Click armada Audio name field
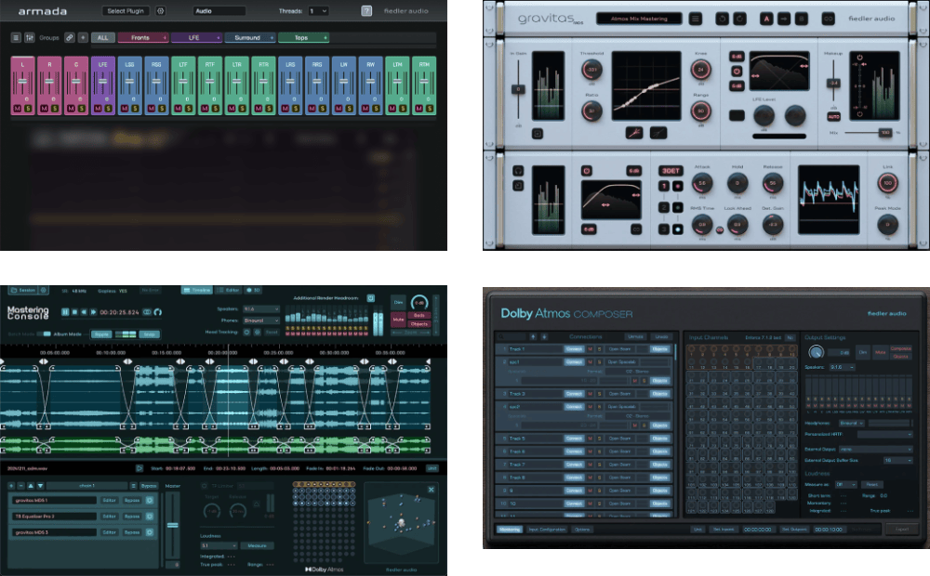Image resolution: width=930 pixels, height=576 pixels. [x=219, y=10]
